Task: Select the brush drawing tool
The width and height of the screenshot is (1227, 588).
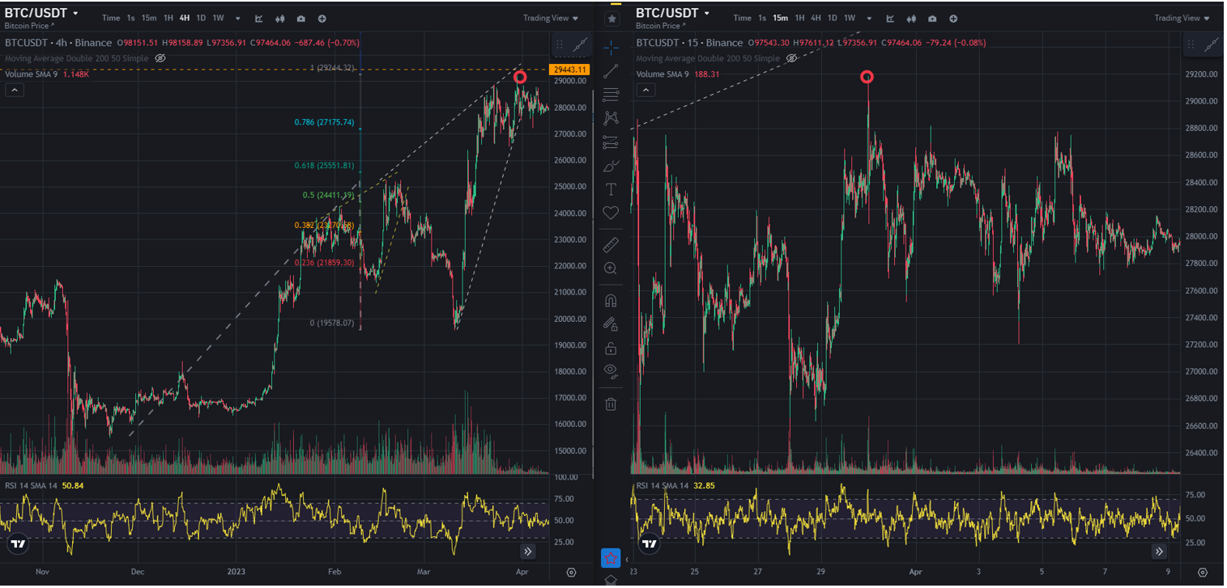Action: (x=611, y=166)
